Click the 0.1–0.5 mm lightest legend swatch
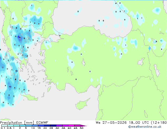The width and height of the screenshot is (167, 129). pos(4,126)
